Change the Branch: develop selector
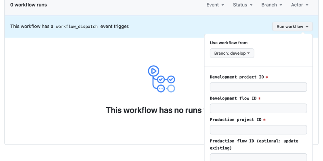The width and height of the screenshot is (323, 161). [232, 53]
